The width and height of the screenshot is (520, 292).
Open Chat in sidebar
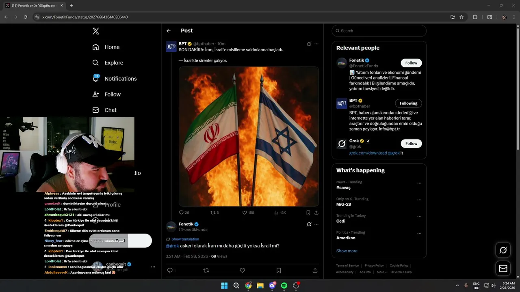[104, 110]
